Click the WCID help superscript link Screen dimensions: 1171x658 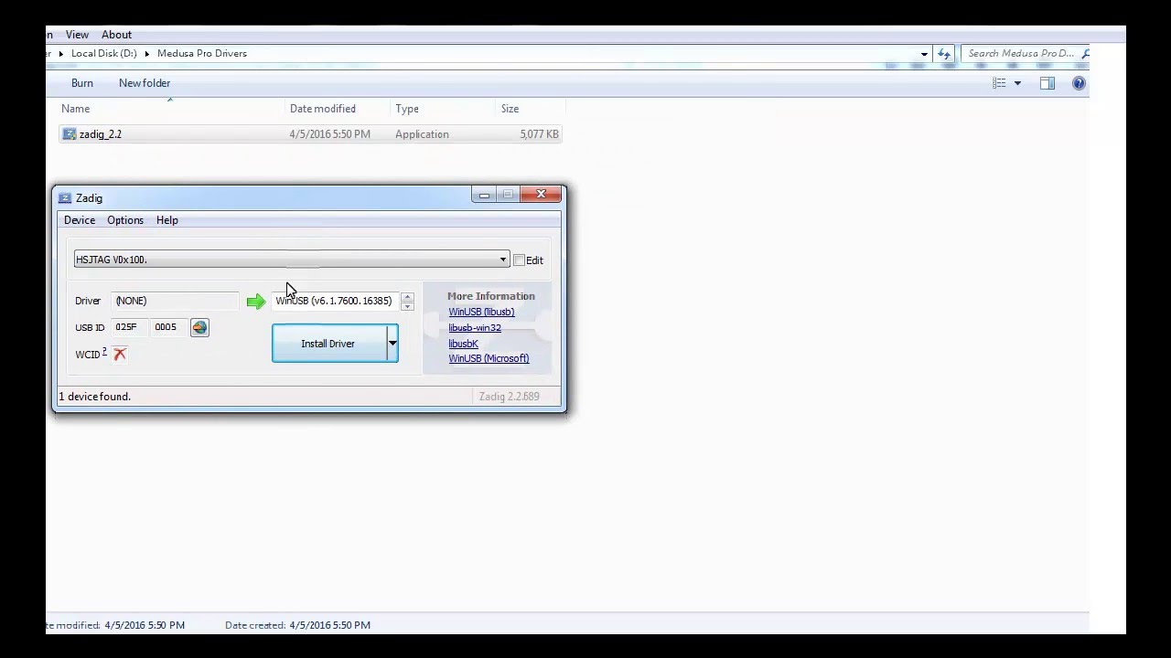click(104, 351)
